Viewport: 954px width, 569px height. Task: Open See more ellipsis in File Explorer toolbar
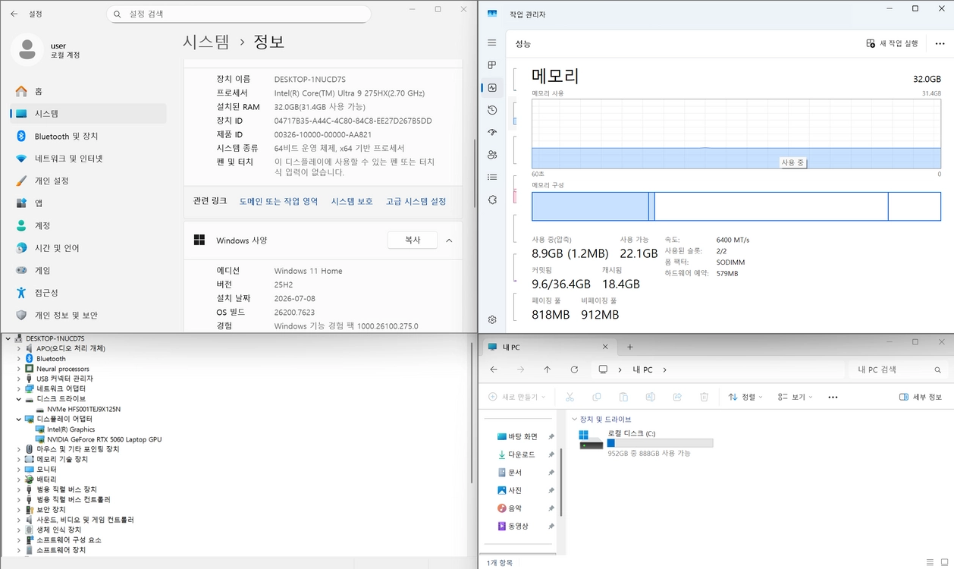pyautogui.click(x=833, y=397)
